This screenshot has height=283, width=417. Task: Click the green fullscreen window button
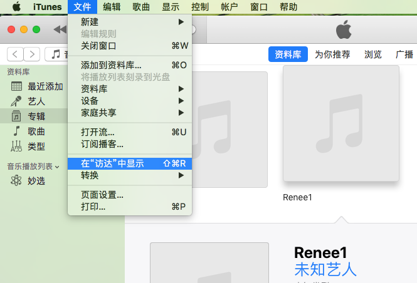tap(36, 29)
